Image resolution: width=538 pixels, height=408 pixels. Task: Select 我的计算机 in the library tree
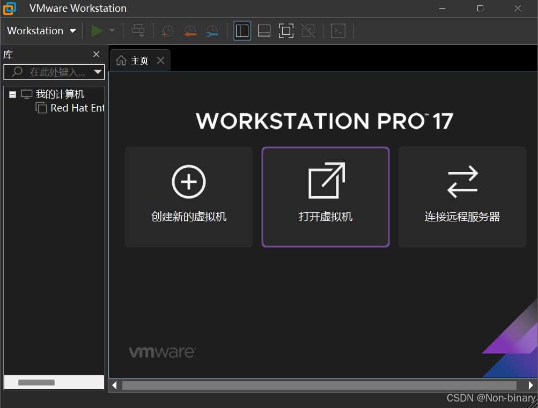coord(60,94)
